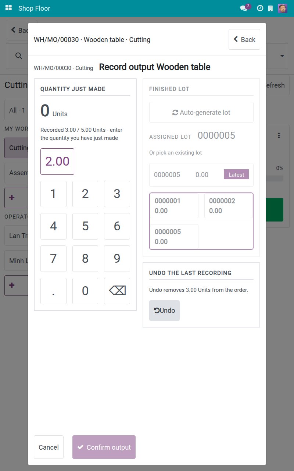294x471 pixels.
Task: Tap keypad digit 9
Action: pyautogui.click(x=117, y=259)
